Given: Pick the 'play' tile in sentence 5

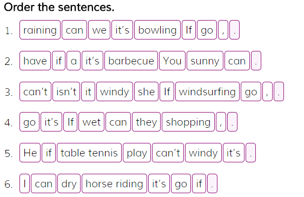Looking at the screenshot, I should click(137, 153).
